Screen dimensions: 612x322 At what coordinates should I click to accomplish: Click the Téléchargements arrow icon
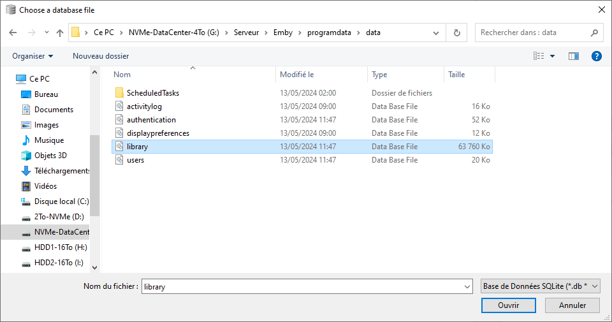coord(26,171)
